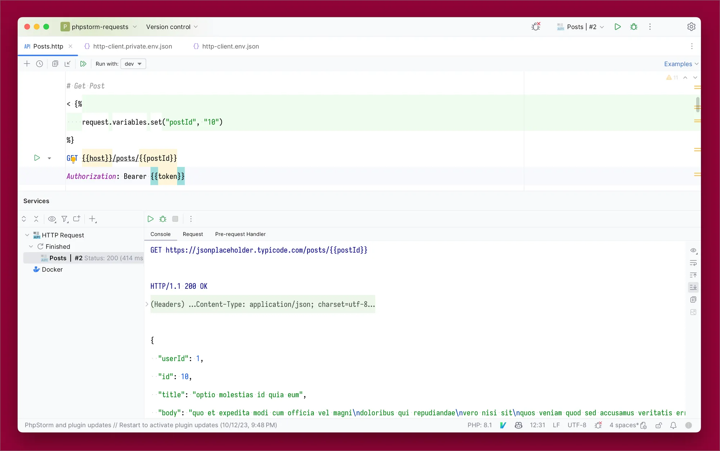Open http-client.env.json tab
720x451 pixels.
pos(226,46)
